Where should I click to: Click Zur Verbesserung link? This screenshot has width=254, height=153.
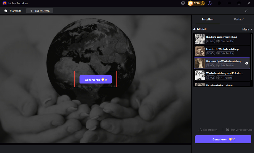pyautogui.click(x=239, y=130)
